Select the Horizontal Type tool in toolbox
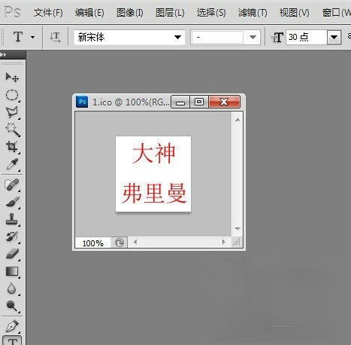 tap(13, 340)
